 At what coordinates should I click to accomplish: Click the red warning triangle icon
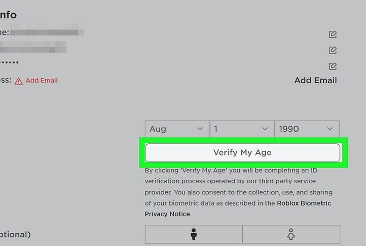click(19, 81)
